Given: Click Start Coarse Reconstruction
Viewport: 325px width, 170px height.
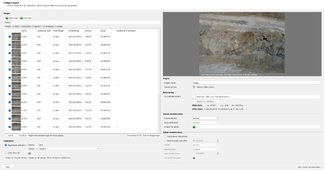Looking at the screenshot, I should (x=310, y=167).
